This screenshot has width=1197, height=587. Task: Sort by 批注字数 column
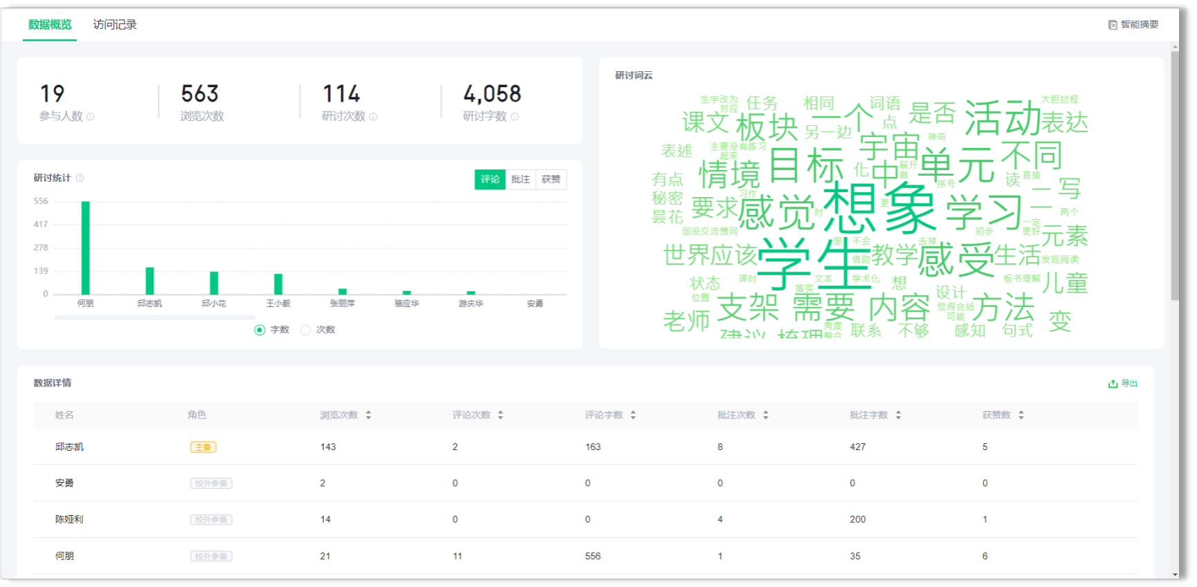point(898,415)
